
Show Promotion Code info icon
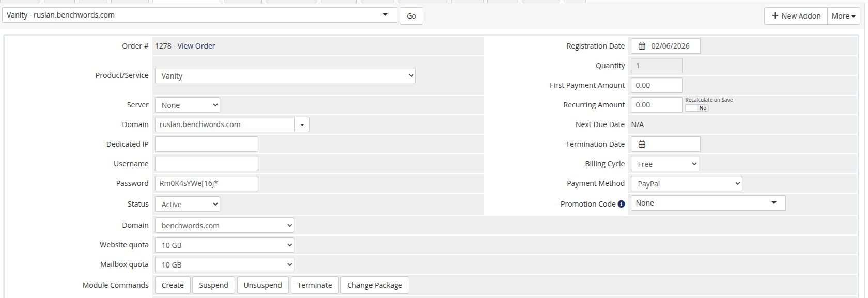pyautogui.click(x=621, y=204)
